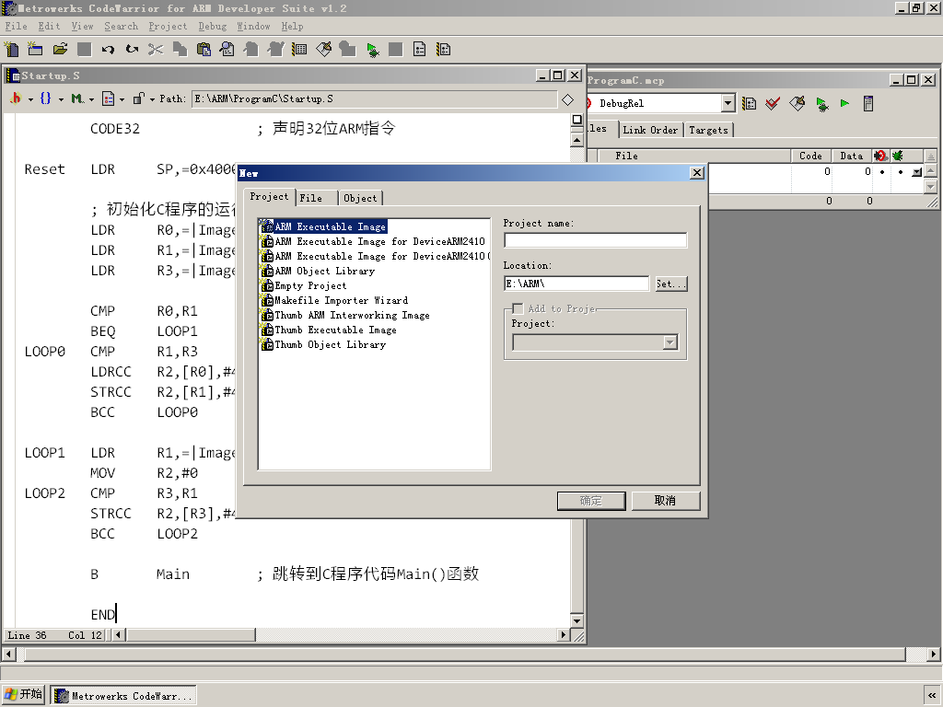Click the last striped document icon in main toolbar

pos(443,50)
